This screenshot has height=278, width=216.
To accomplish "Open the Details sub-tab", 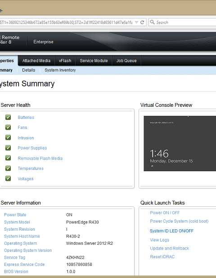I will (x=28, y=70).
